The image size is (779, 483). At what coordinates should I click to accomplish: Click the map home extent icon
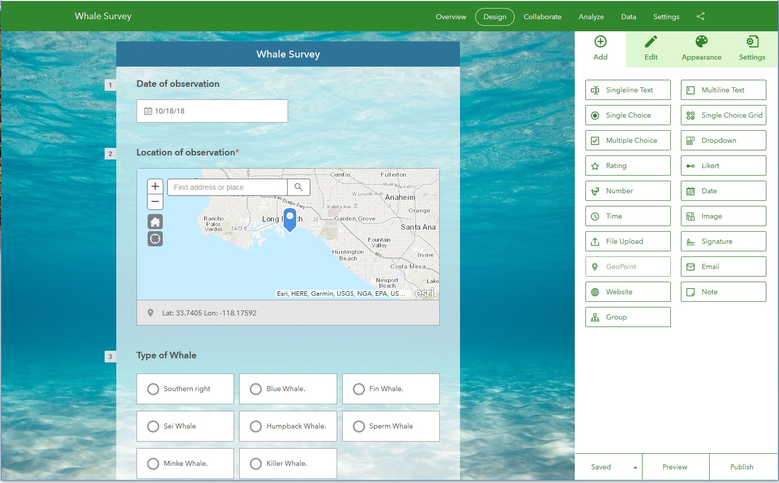pyautogui.click(x=155, y=222)
